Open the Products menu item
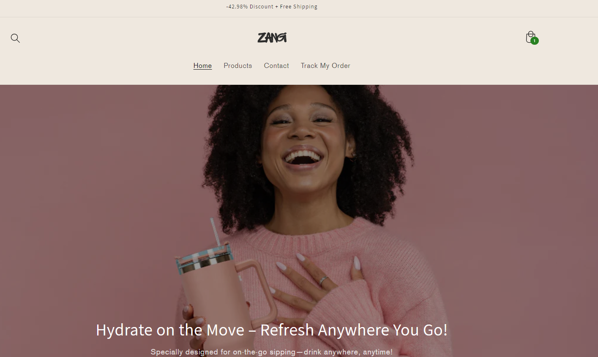Viewport: 598px width, 357px height. (238, 65)
